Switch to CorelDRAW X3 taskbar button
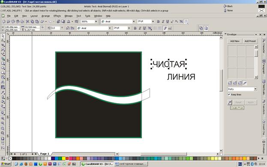This screenshot has height=167, width=267. pos(97,164)
